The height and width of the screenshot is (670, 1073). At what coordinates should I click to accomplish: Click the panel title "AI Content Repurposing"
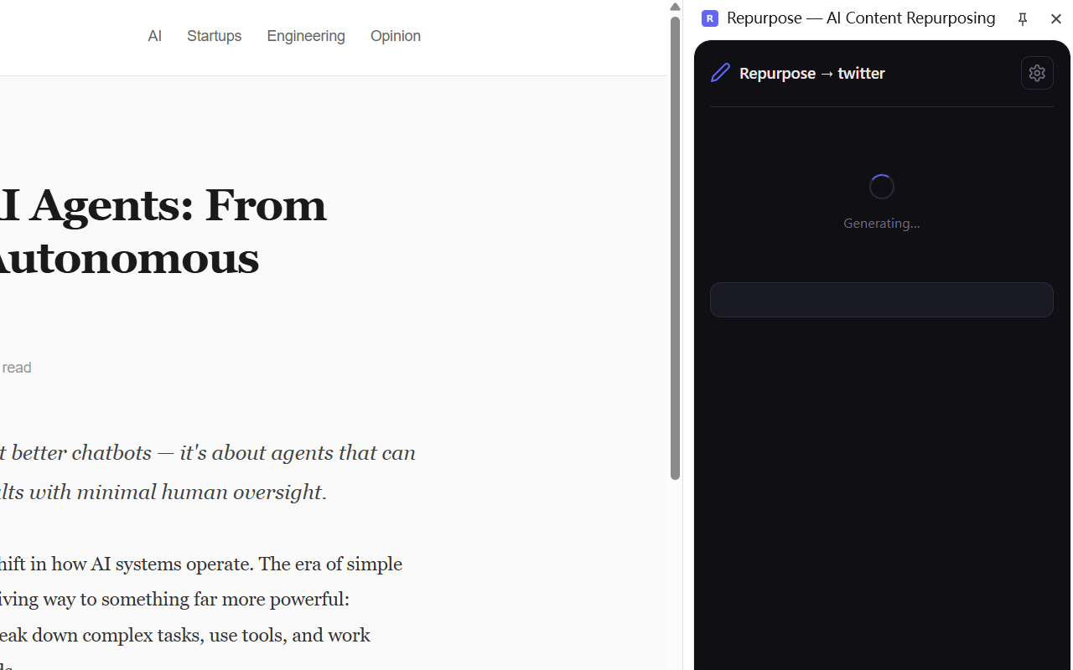[910, 18]
